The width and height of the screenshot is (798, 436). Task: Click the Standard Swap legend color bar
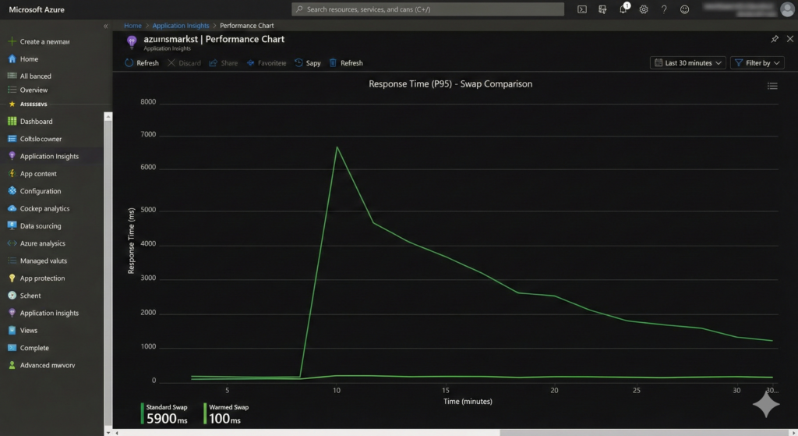coord(143,414)
